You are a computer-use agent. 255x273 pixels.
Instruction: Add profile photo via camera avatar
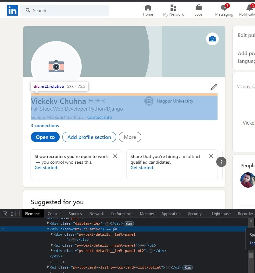(56, 66)
